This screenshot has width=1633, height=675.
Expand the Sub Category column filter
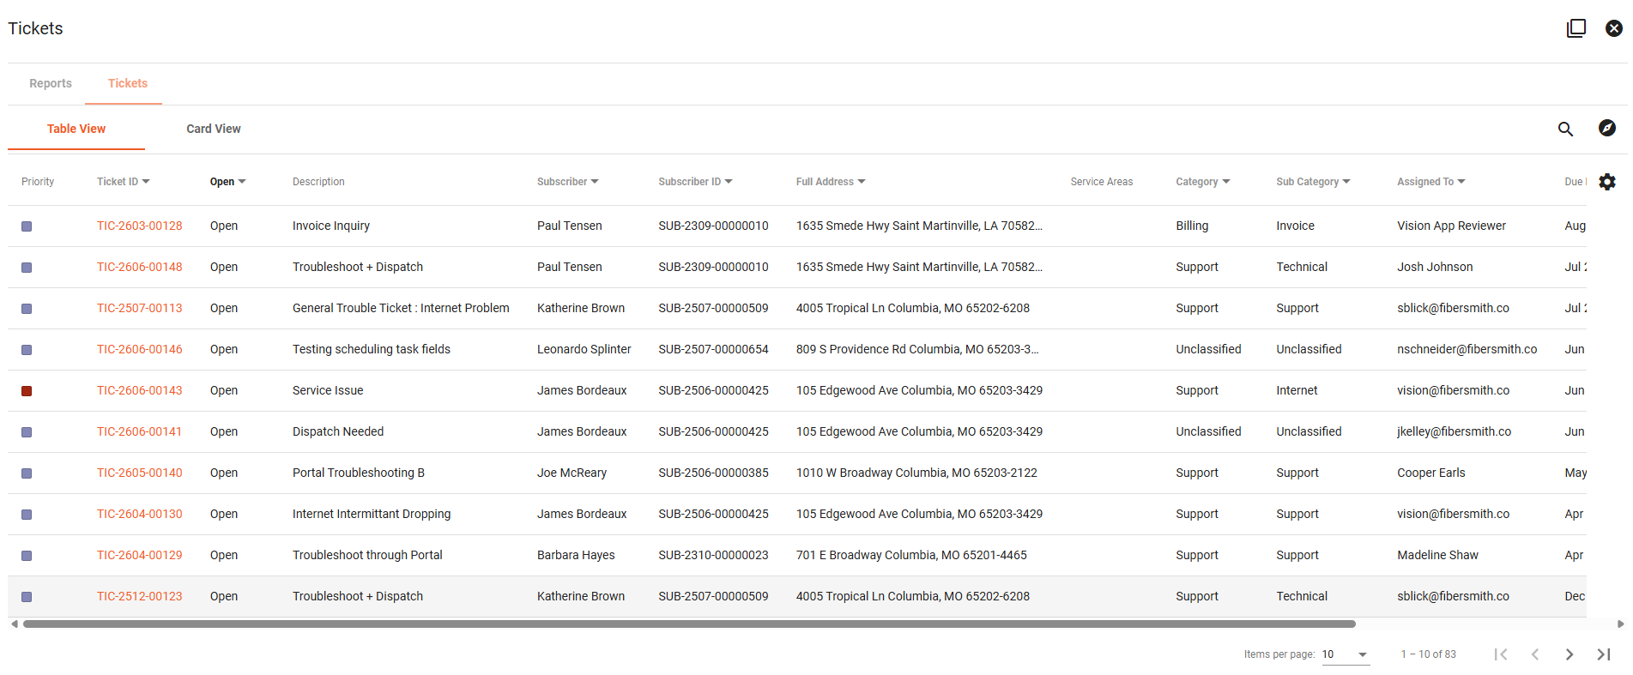(1346, 182)
